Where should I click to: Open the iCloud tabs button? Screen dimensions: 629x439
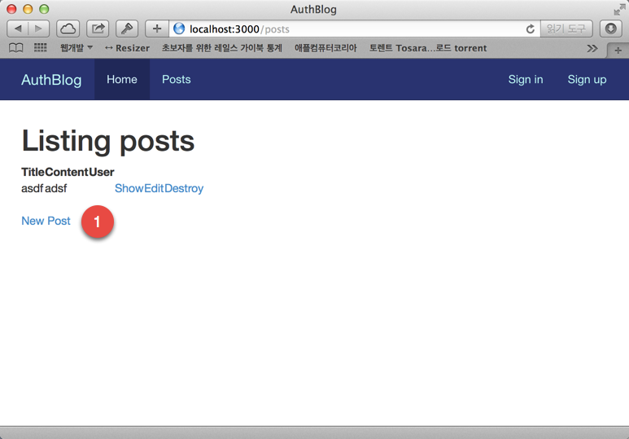pos(68,29)
